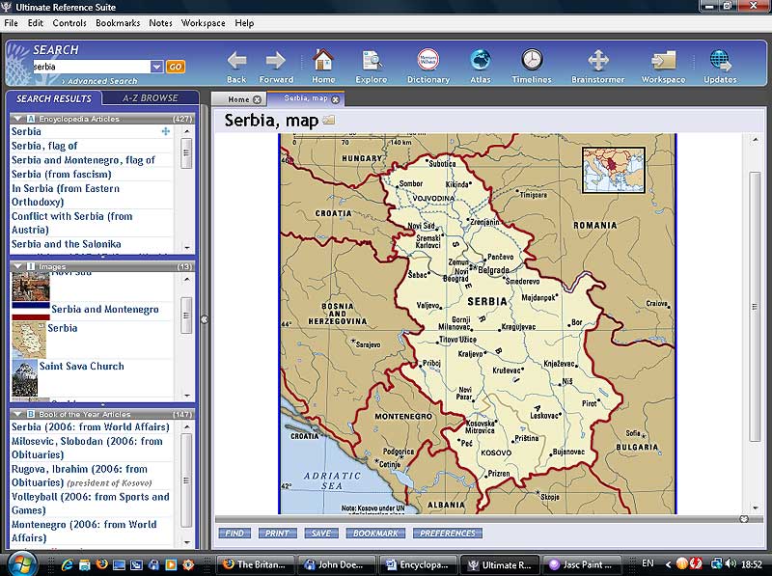Open the Controls menu
This screenshot has width=772, height=576.
click(x=69, y=23)
